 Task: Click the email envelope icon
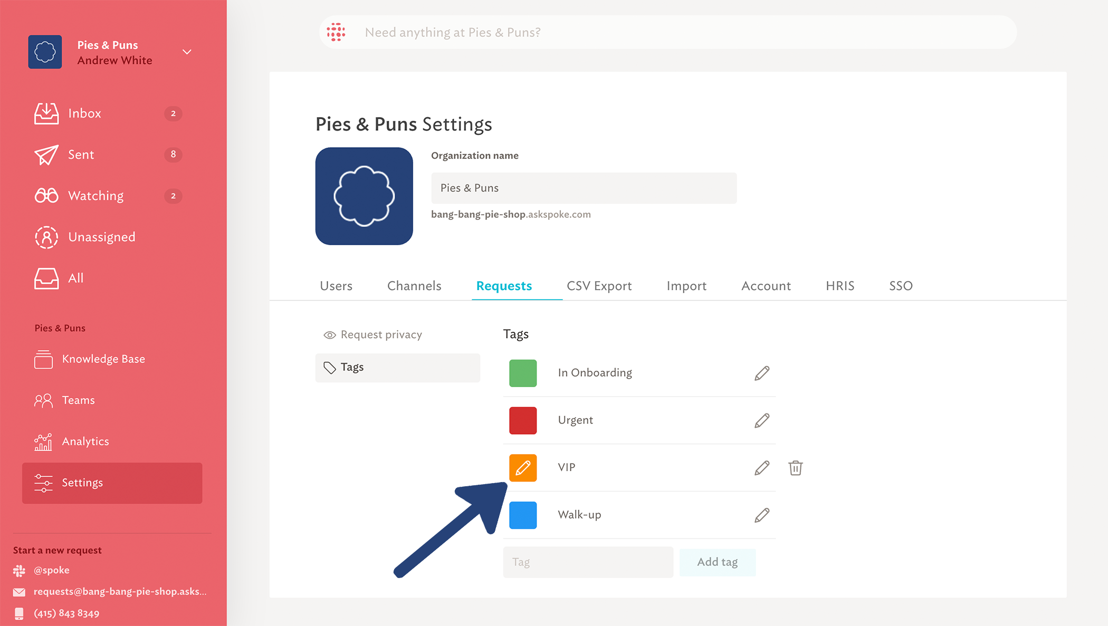19,592
